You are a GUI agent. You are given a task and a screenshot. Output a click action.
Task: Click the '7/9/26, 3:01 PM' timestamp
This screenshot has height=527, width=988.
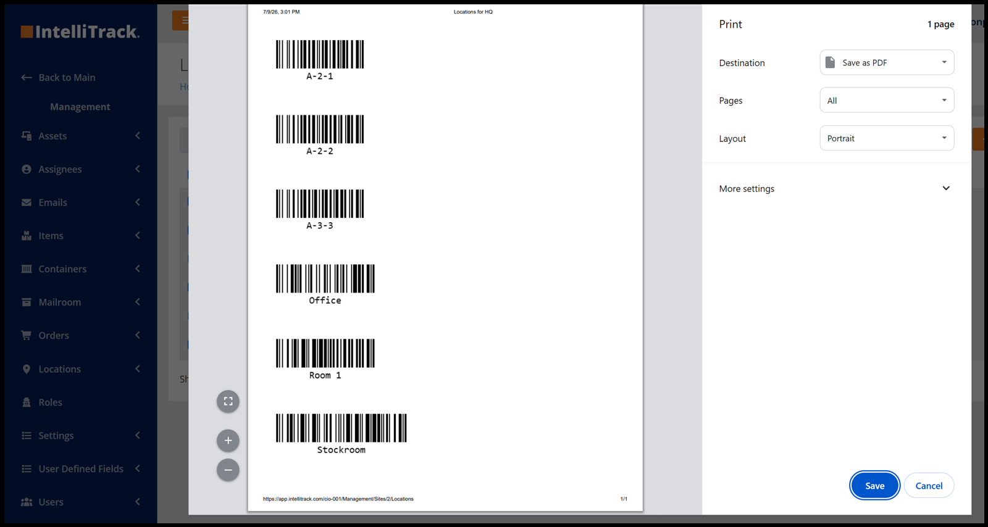[282, 12]
